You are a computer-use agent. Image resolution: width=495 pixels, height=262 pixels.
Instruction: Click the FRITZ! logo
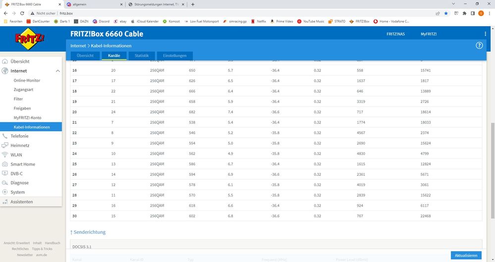pyautogui.click(x=29, y=39)
